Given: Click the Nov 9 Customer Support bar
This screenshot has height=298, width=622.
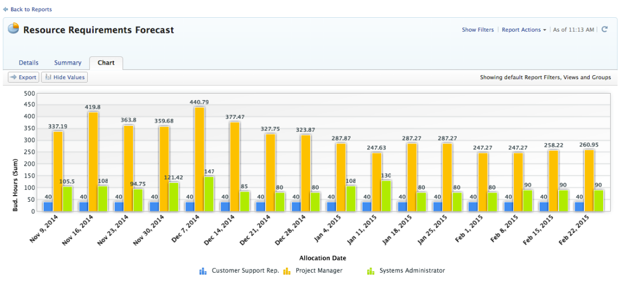Looking at the screenshot, I should click(48, 206).
